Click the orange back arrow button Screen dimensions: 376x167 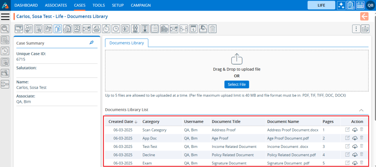(364, 16)
